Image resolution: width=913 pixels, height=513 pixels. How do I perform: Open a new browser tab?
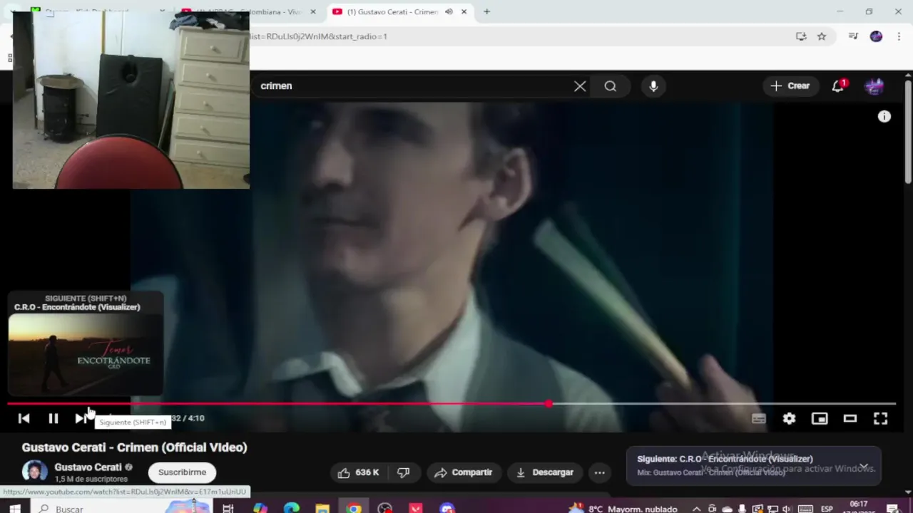point(486,11)
